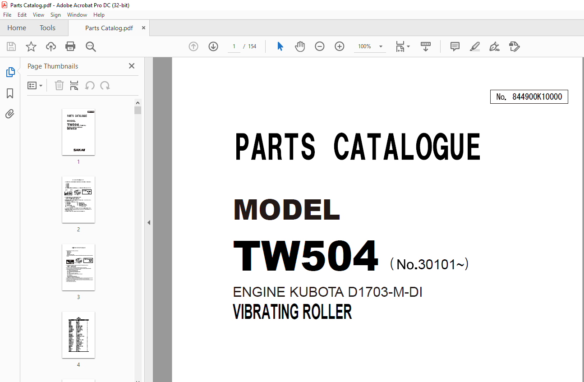Open the thumbnails options dropdown
The image size is (584, 382).
point(35,85)
